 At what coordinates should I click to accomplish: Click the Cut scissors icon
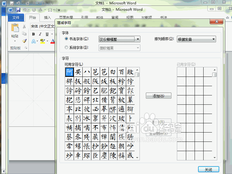24,26
